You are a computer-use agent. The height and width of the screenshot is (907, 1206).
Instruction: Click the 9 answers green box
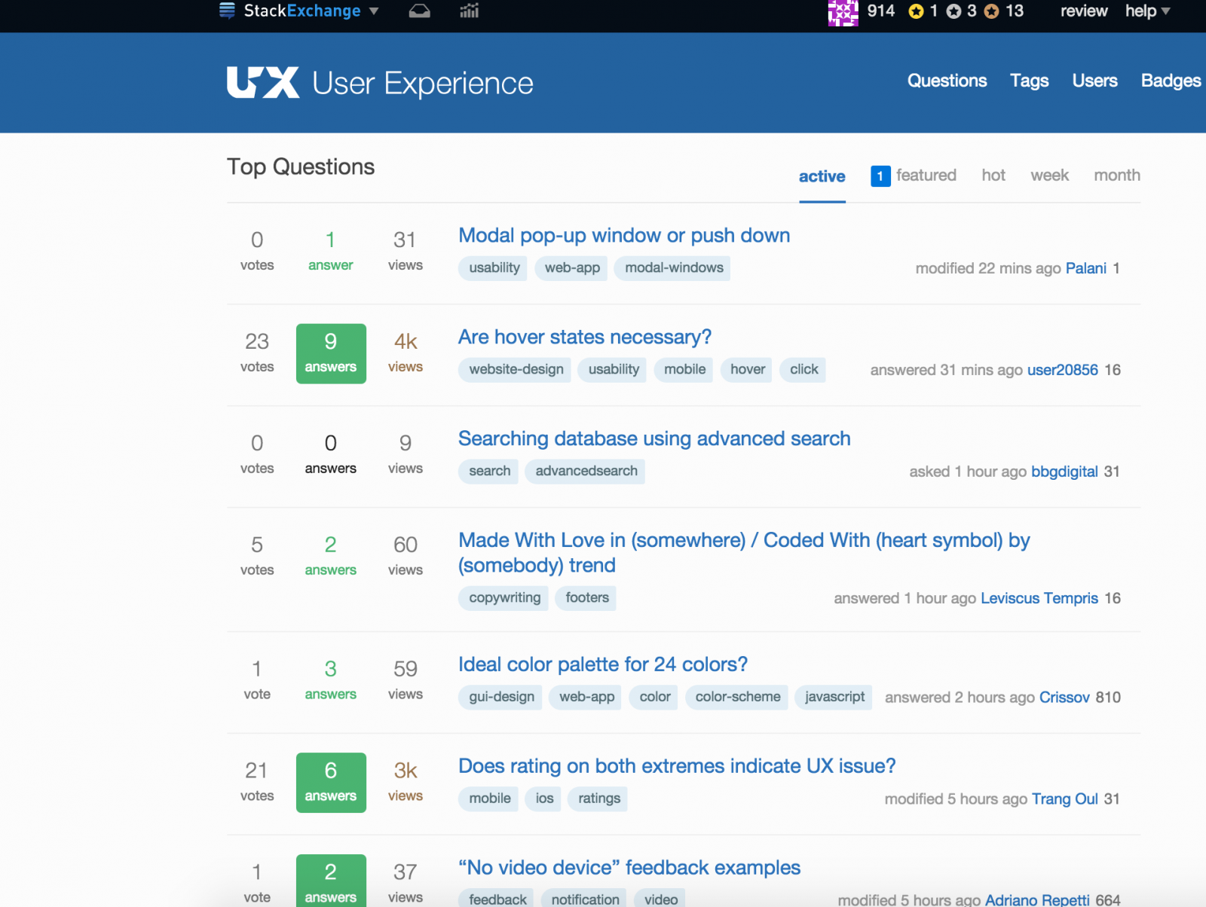point(331,353)
